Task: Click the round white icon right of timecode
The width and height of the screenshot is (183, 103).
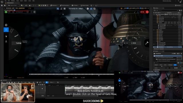Action: click(88, 9)
